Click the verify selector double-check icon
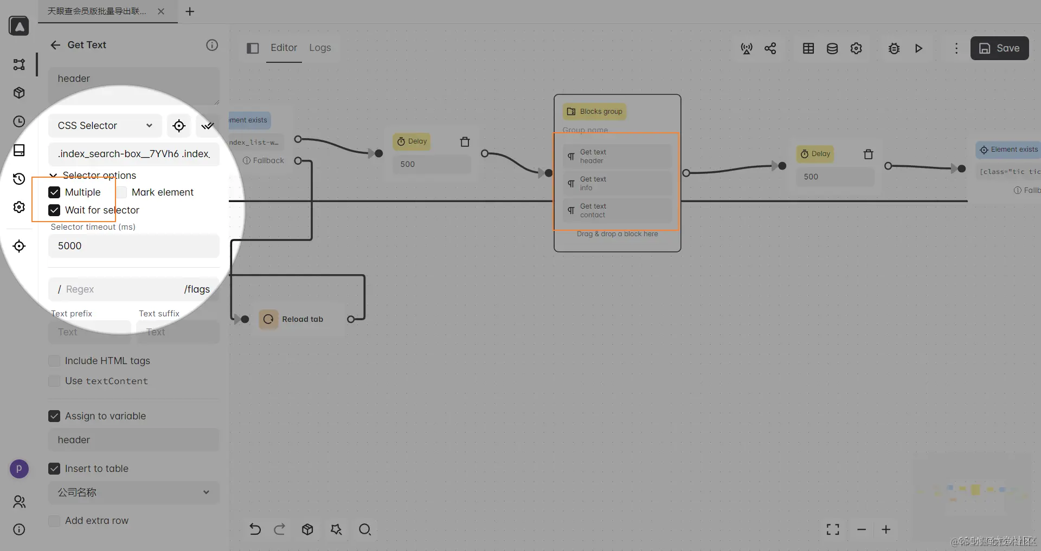Screen dimensions: 1041x551 tap(208, 126)
